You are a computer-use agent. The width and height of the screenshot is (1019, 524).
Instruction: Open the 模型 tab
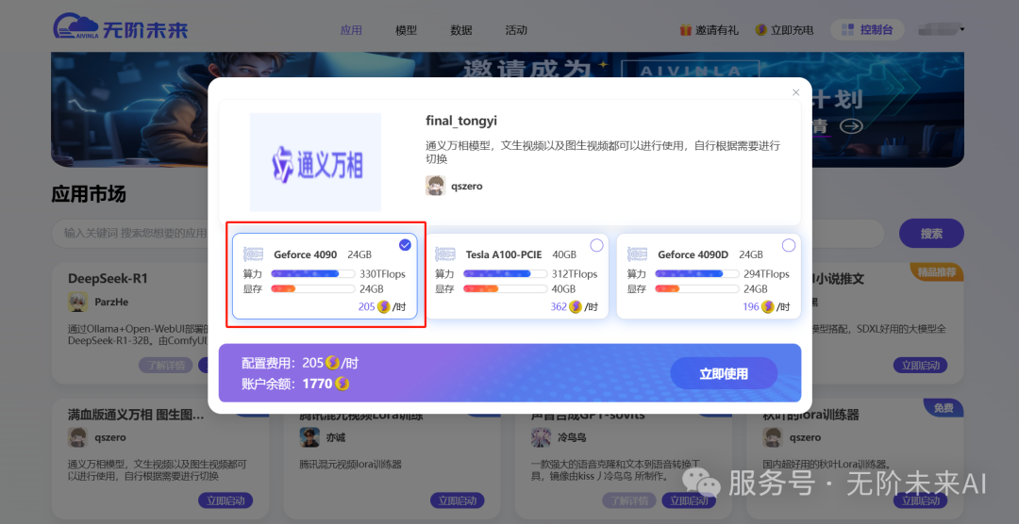[406, 30]
